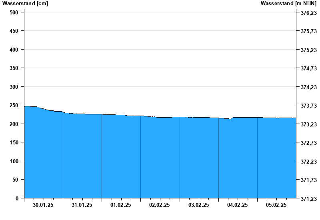
Task: Click the 'Wasserstand [m NHN]' axis title
Action: [288, 4]
